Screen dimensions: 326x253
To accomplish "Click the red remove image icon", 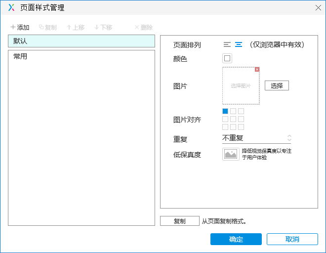I will pos(257,70).
